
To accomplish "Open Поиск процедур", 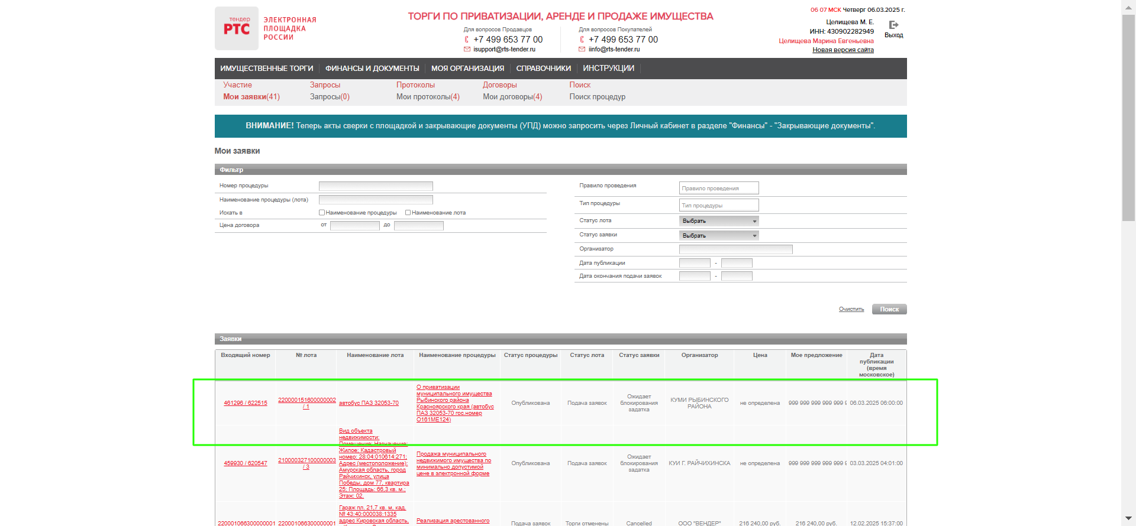I will click(x=597, y=97).
